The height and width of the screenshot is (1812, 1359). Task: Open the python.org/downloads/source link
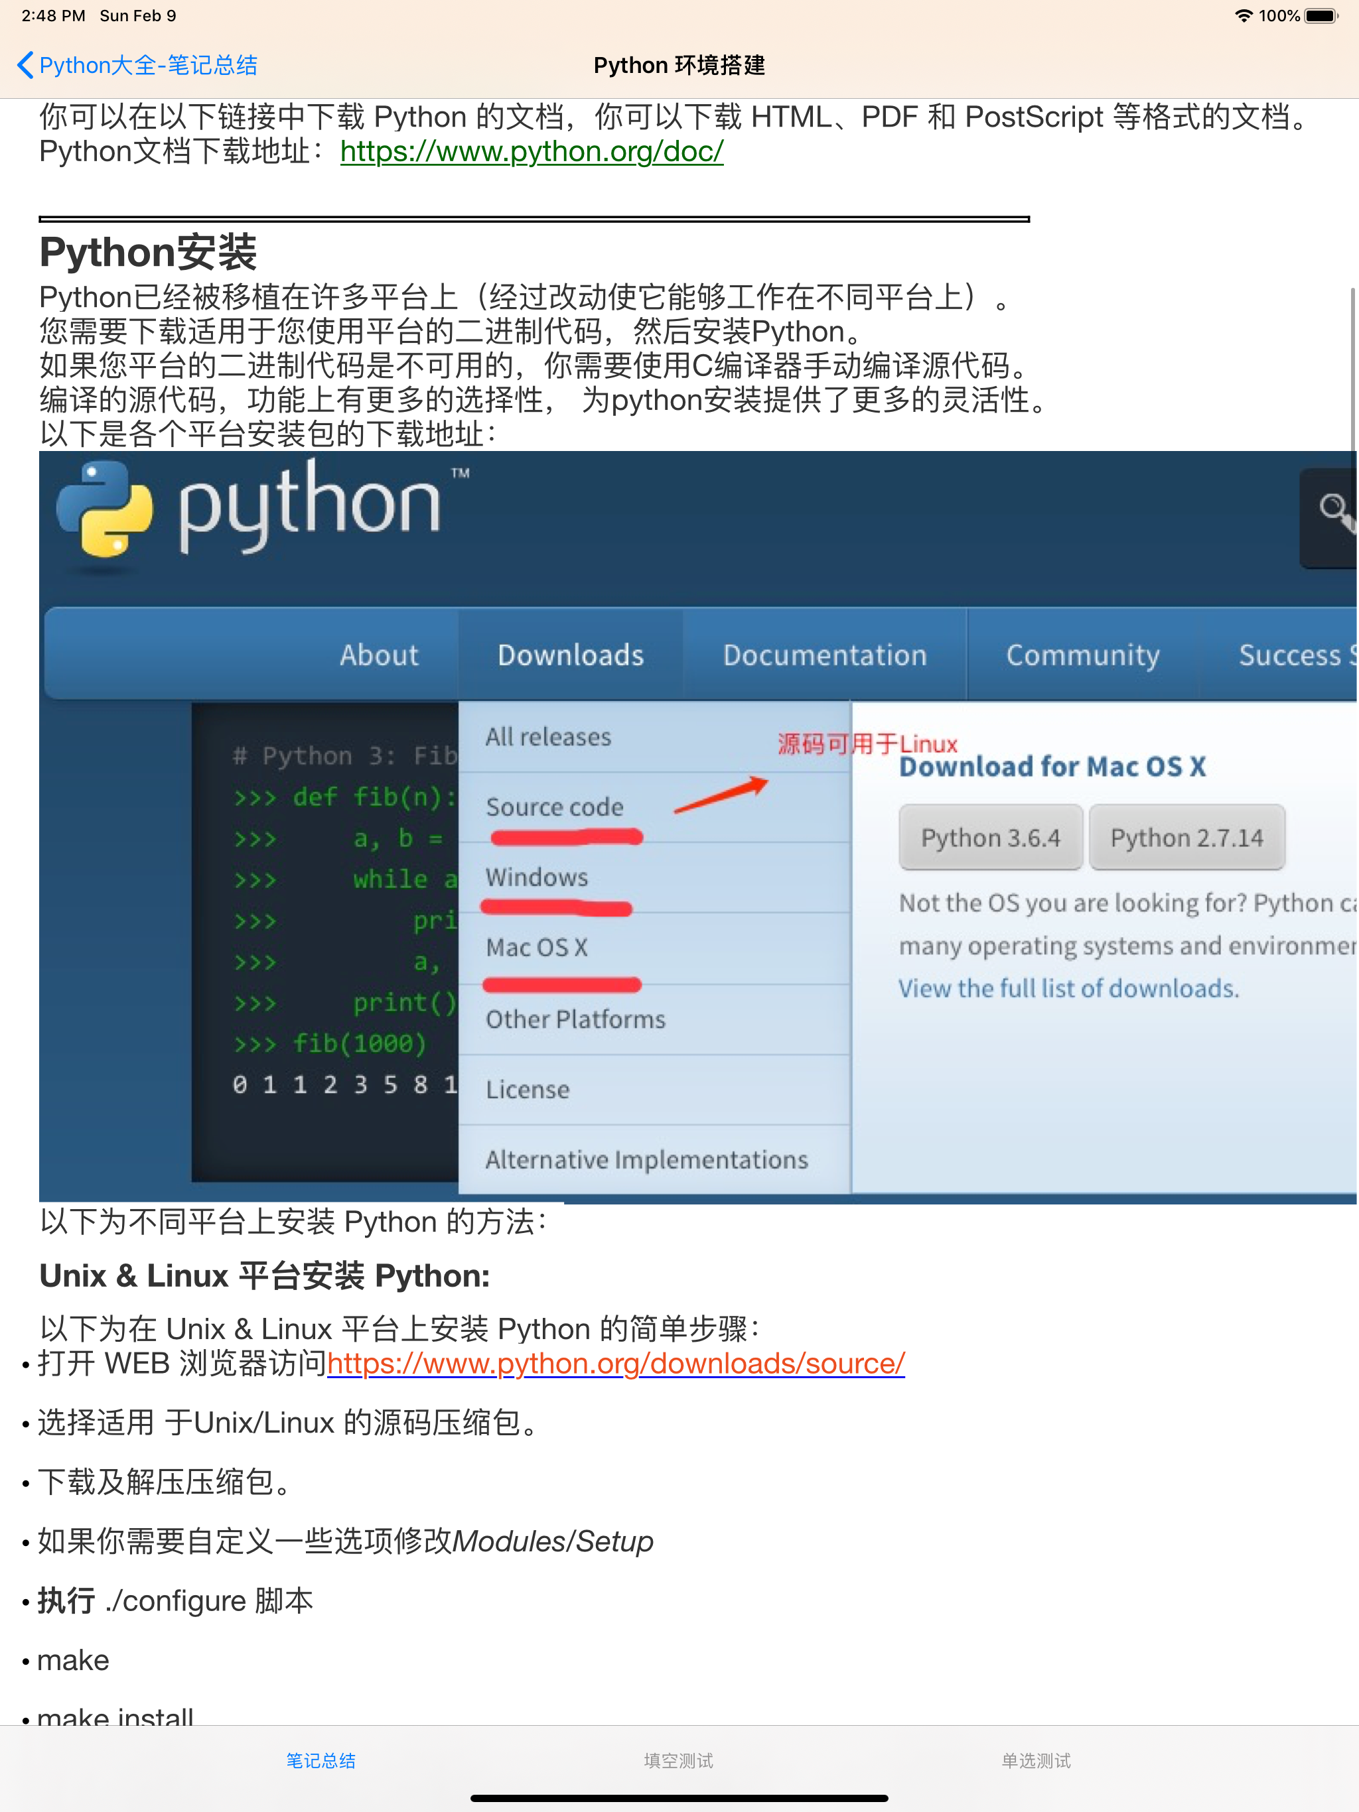[616, 1363]
